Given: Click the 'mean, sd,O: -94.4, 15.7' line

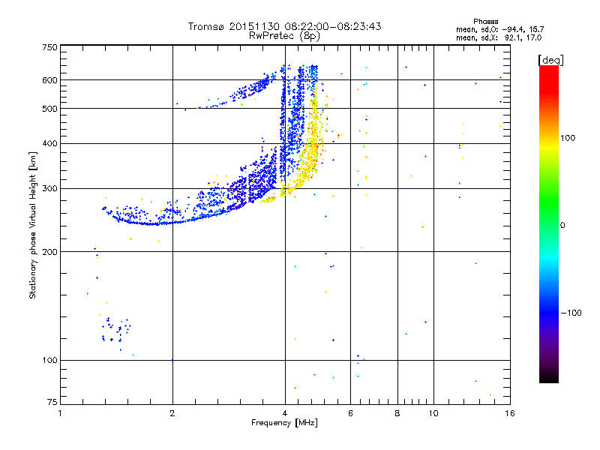Looking at the screenshot, I should click(x=499, y=29).
